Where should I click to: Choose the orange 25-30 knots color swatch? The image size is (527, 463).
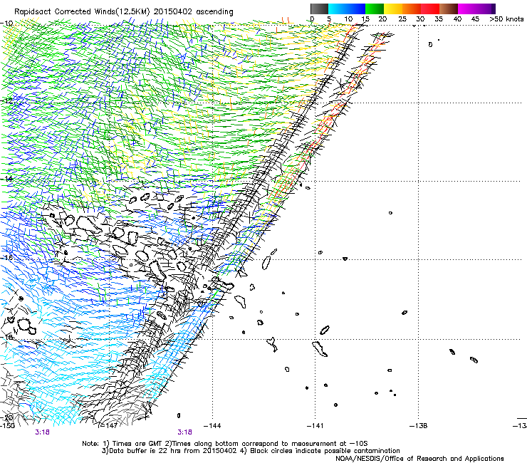coord(412,9)
